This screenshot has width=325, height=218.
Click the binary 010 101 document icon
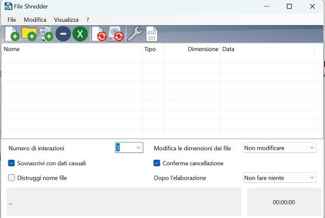point(152,34)
